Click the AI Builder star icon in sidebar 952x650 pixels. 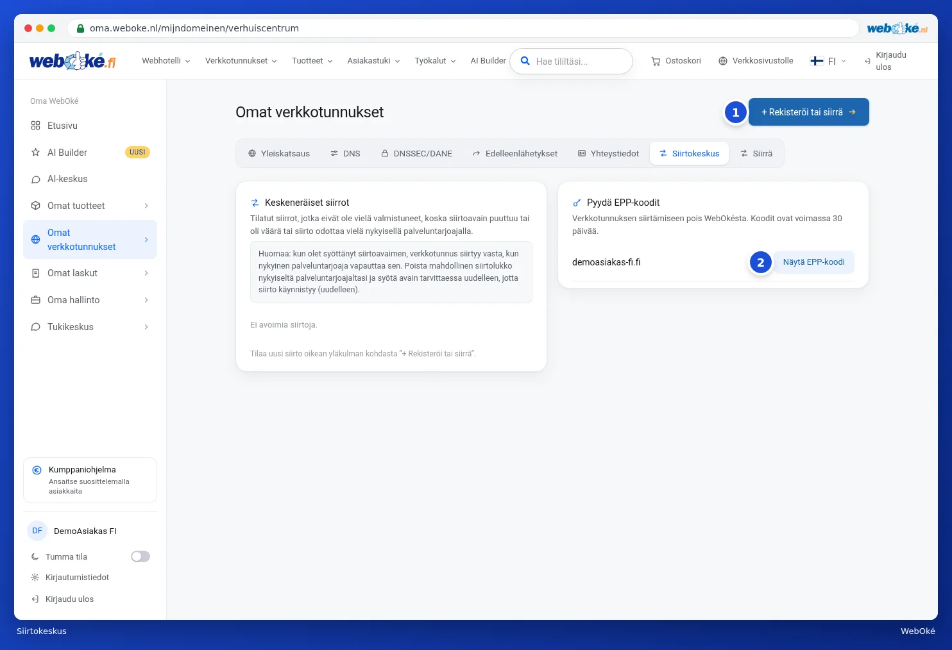36,153
